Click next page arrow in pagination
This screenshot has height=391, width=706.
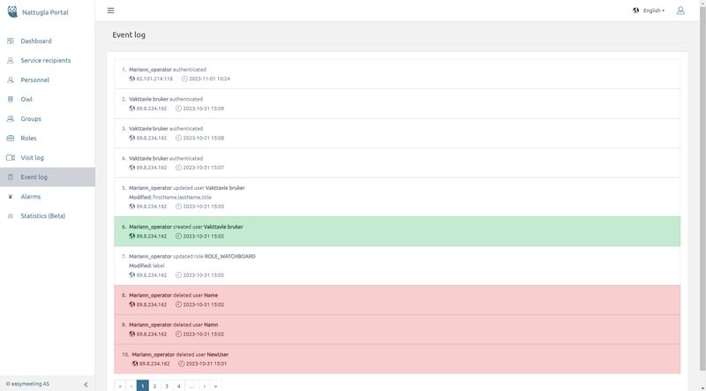pos(204,386)
